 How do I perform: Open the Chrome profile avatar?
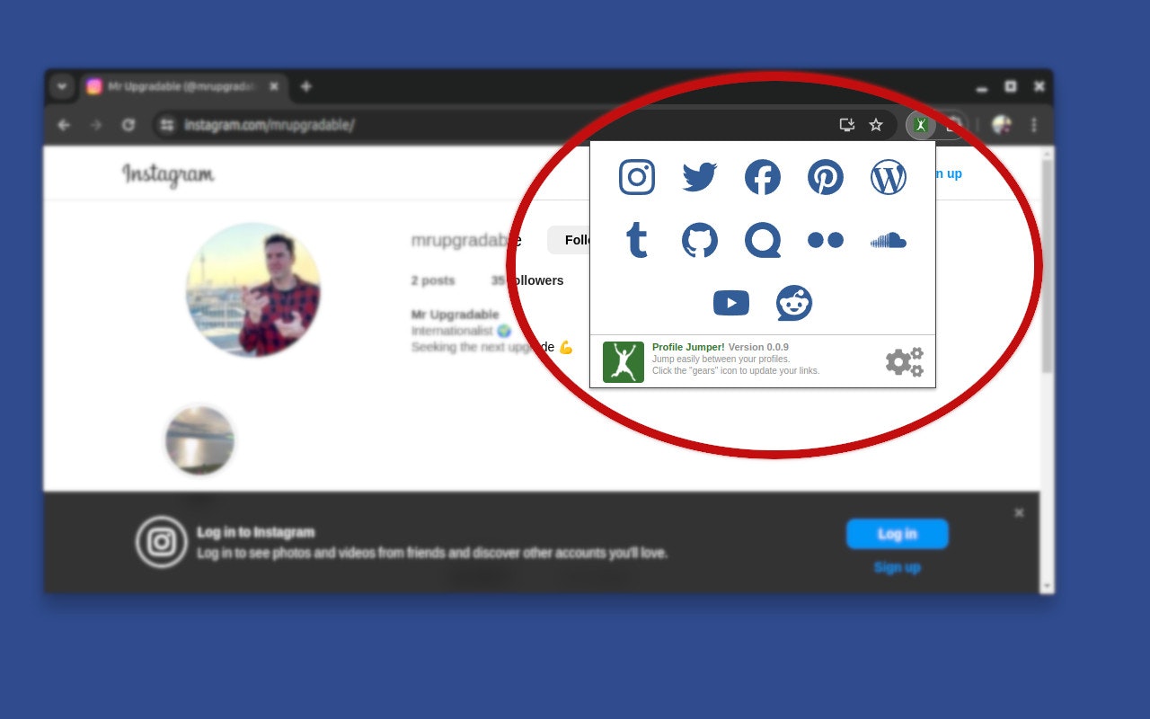coord(1001,125)
